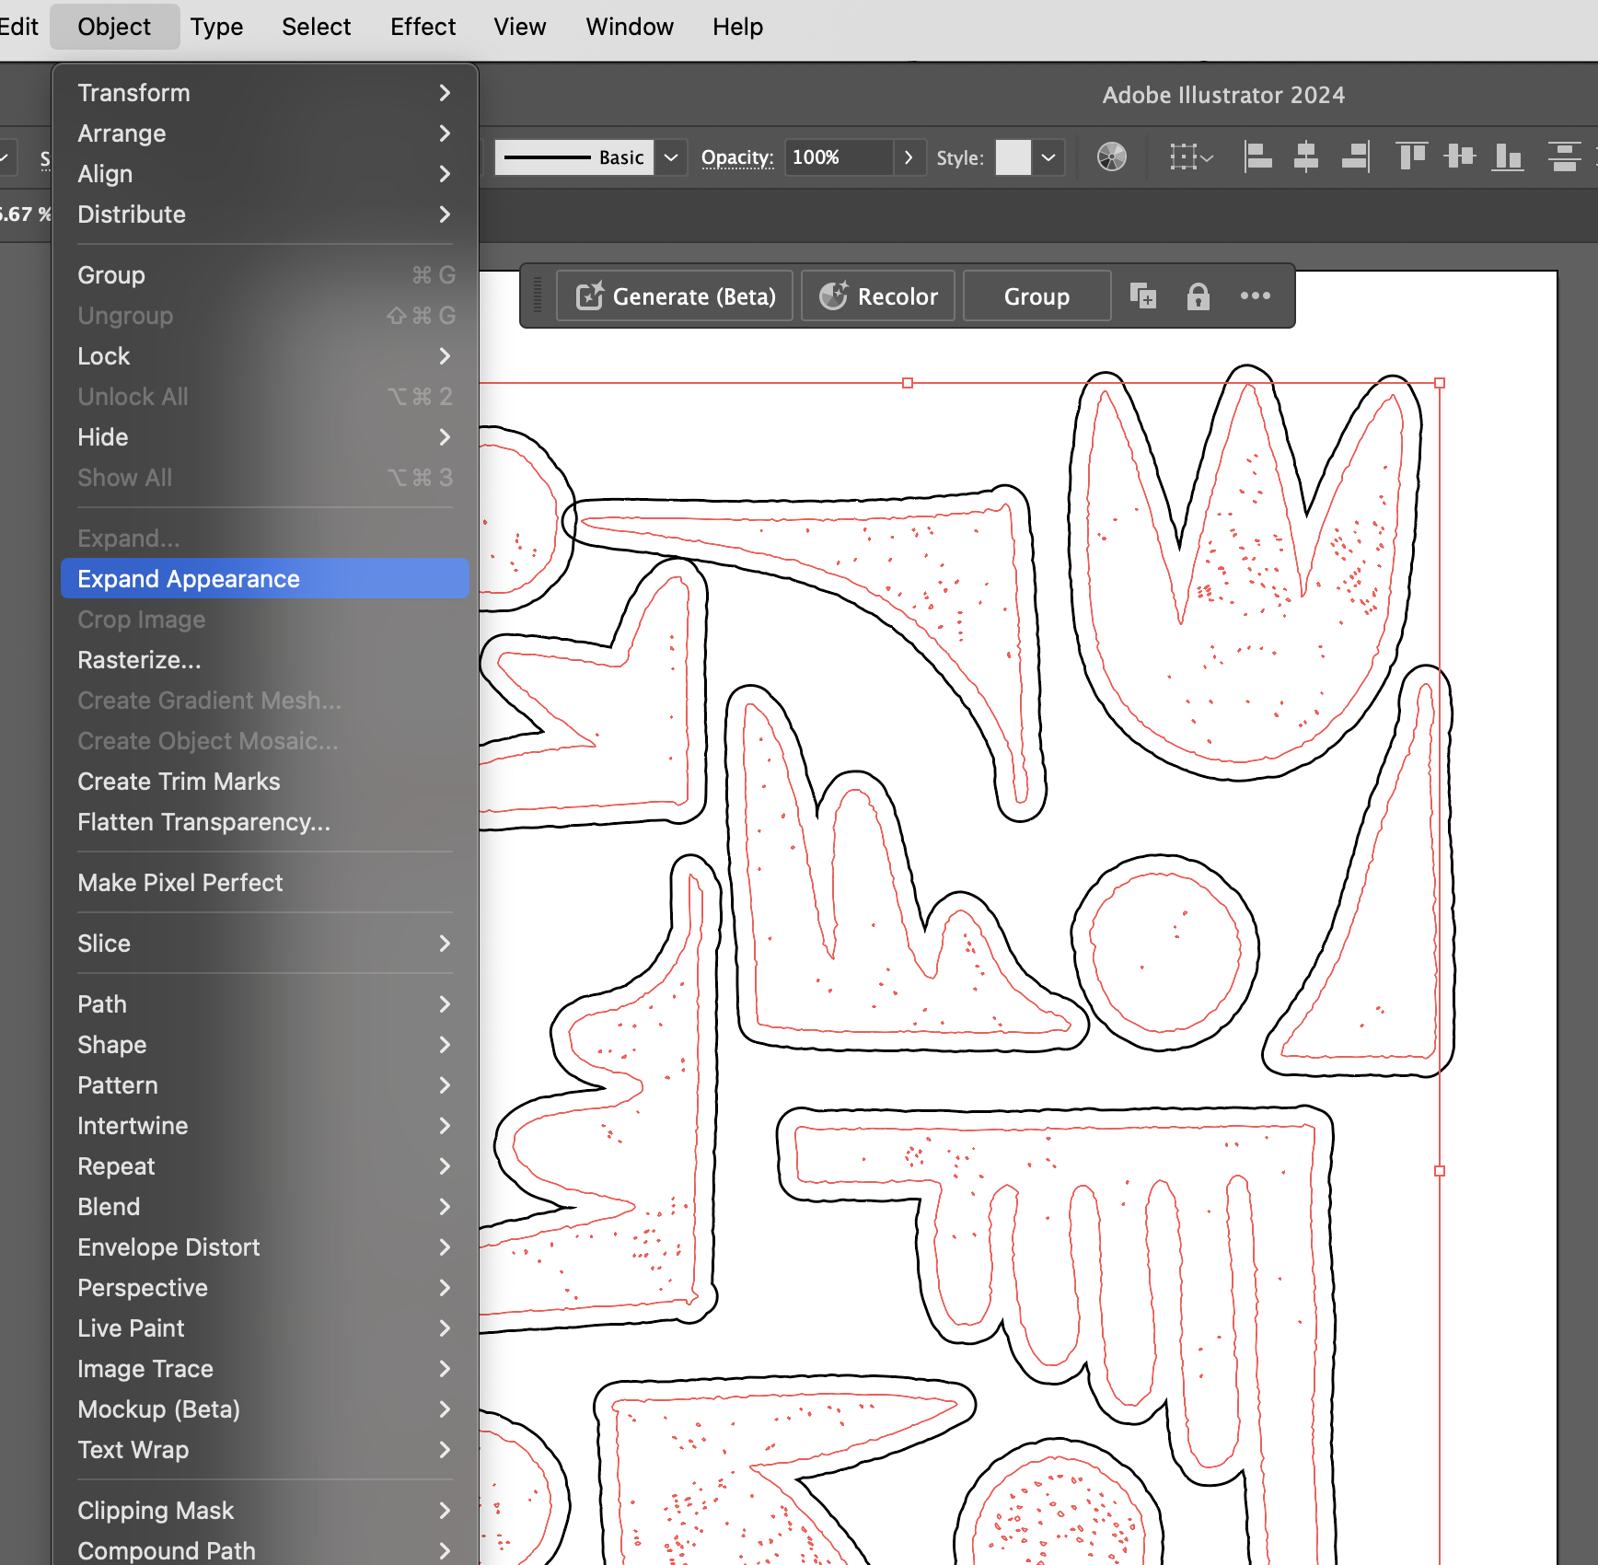Expand the Text Wrap submenu

265,1450
